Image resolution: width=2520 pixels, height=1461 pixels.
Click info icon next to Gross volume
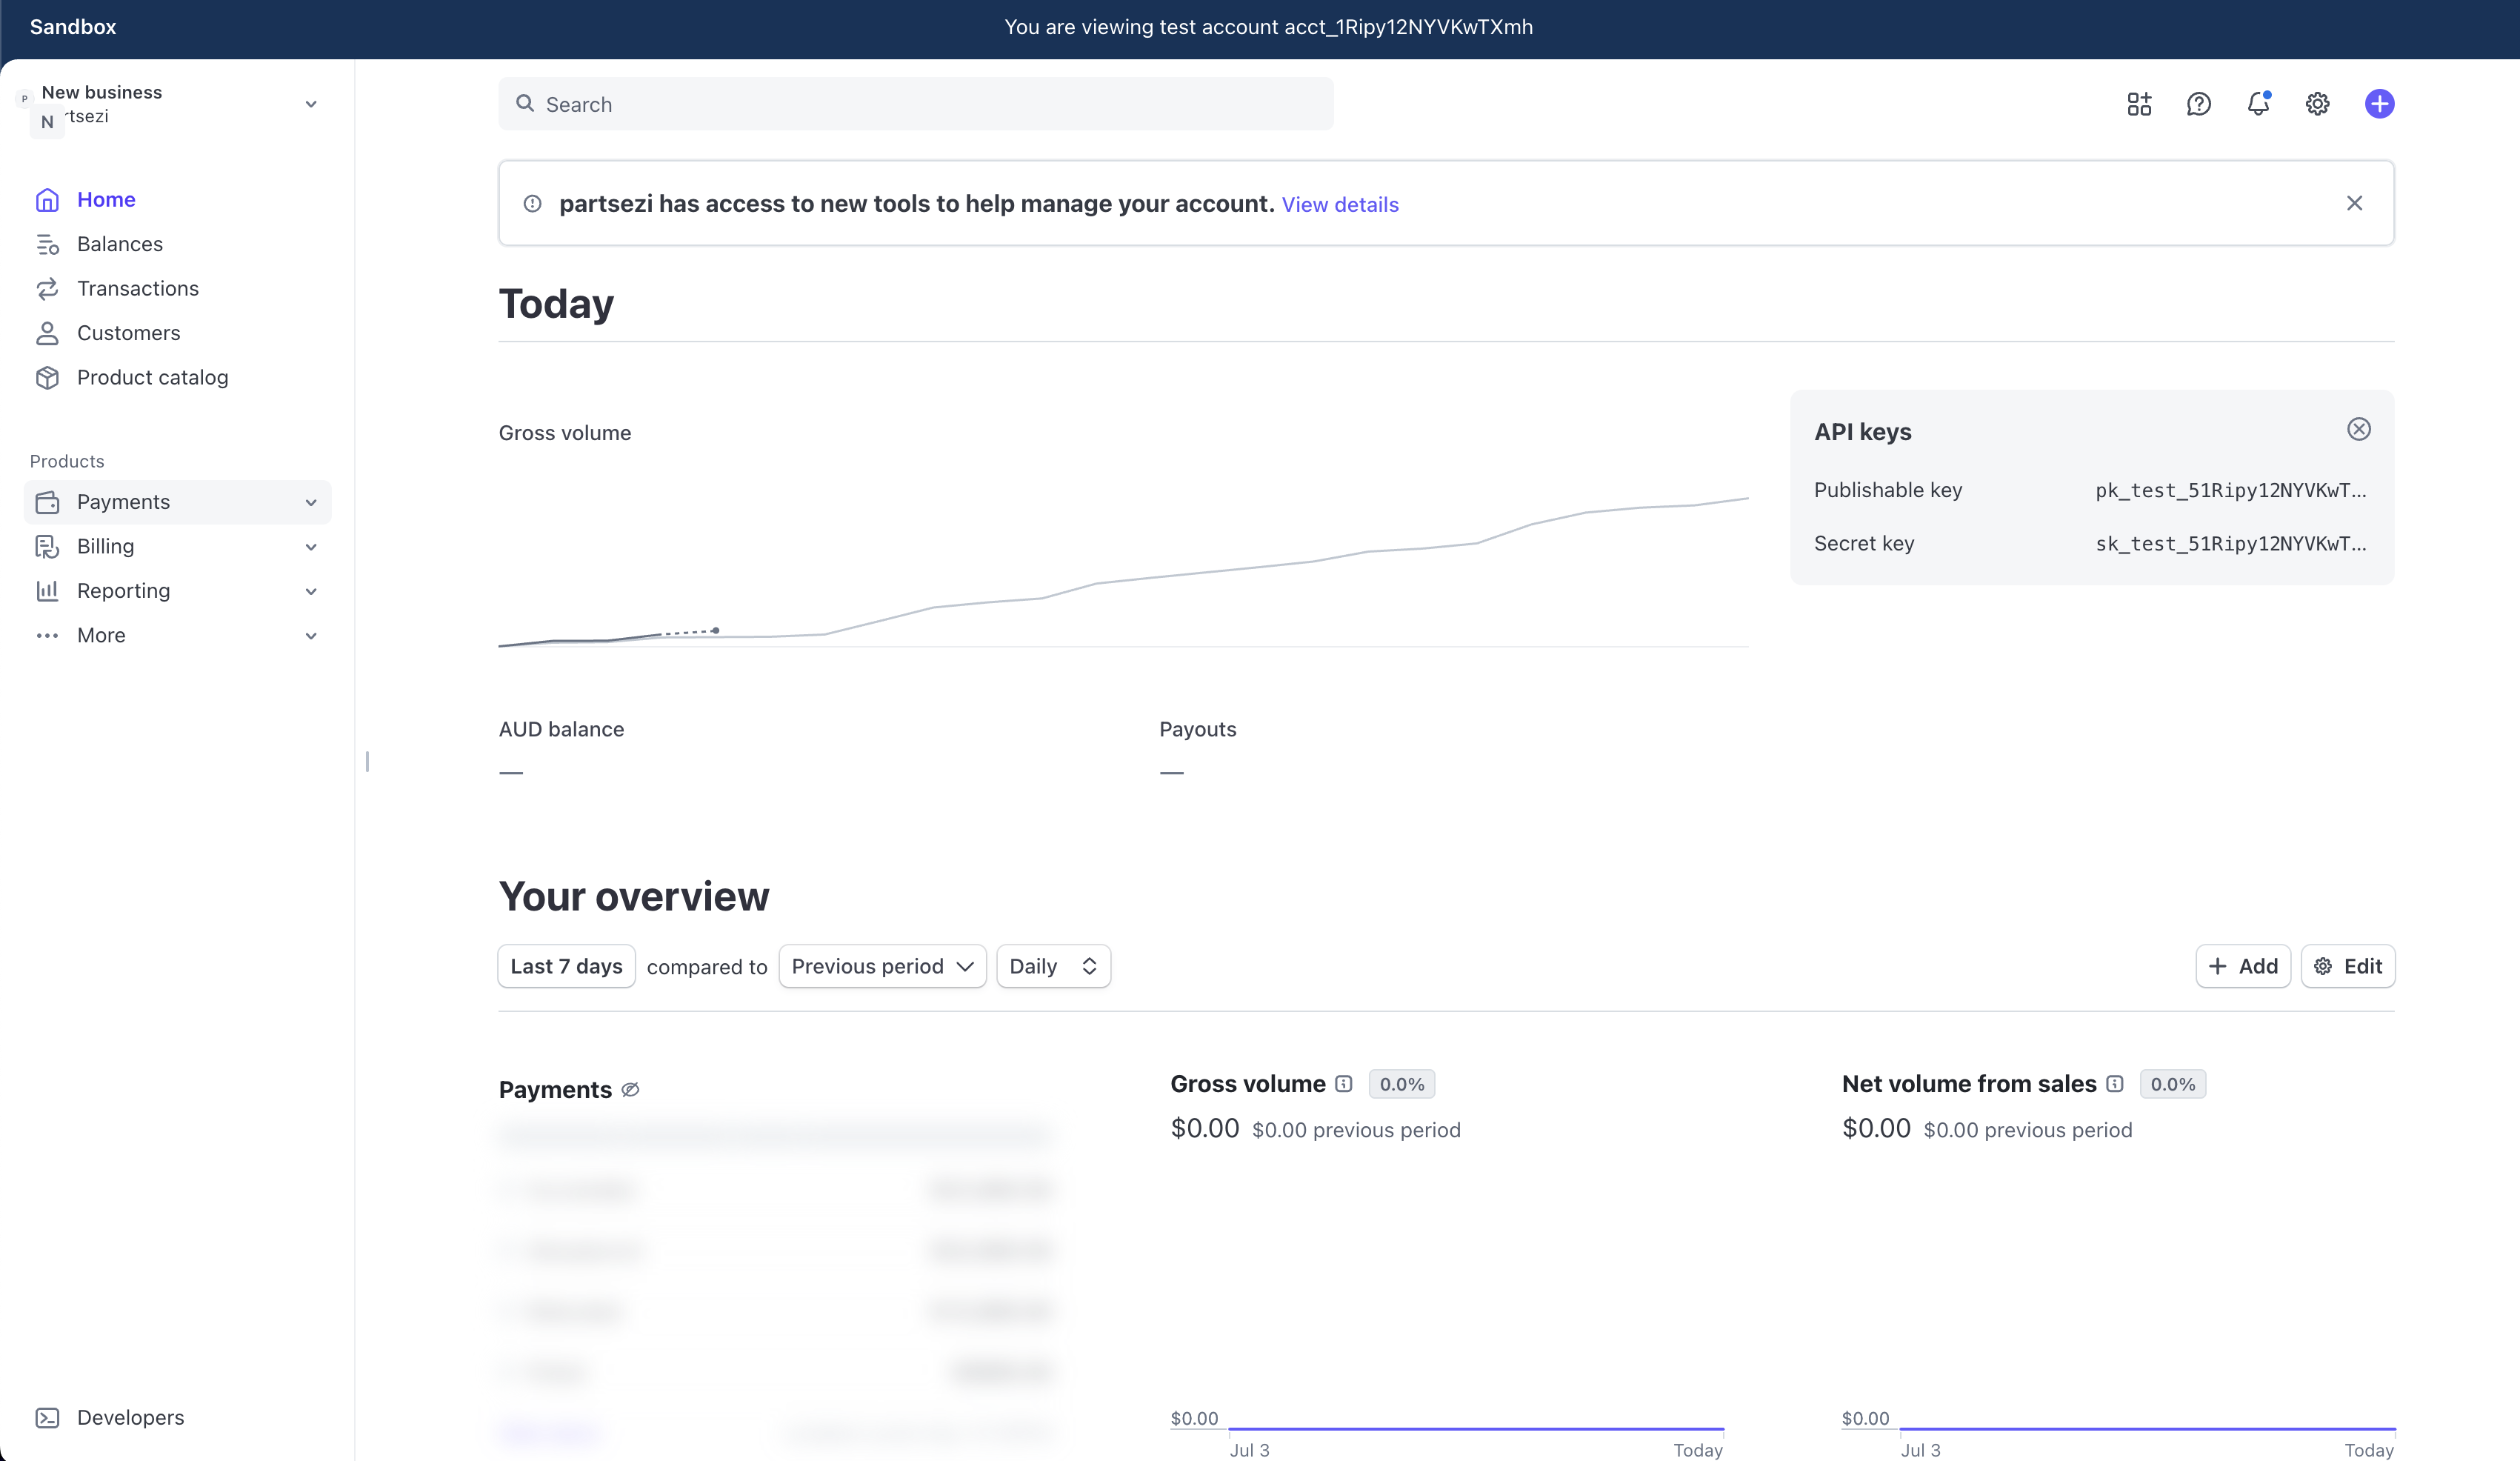click(x=1344, y=1084)
